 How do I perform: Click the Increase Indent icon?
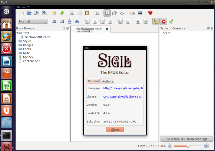tap(146, 21)
